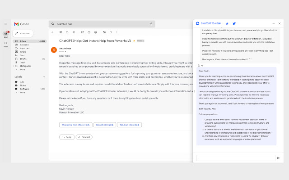Click the icon next to the copy icon
The height and width of the screenshot is (180, 289).
[x=202, y=65]
